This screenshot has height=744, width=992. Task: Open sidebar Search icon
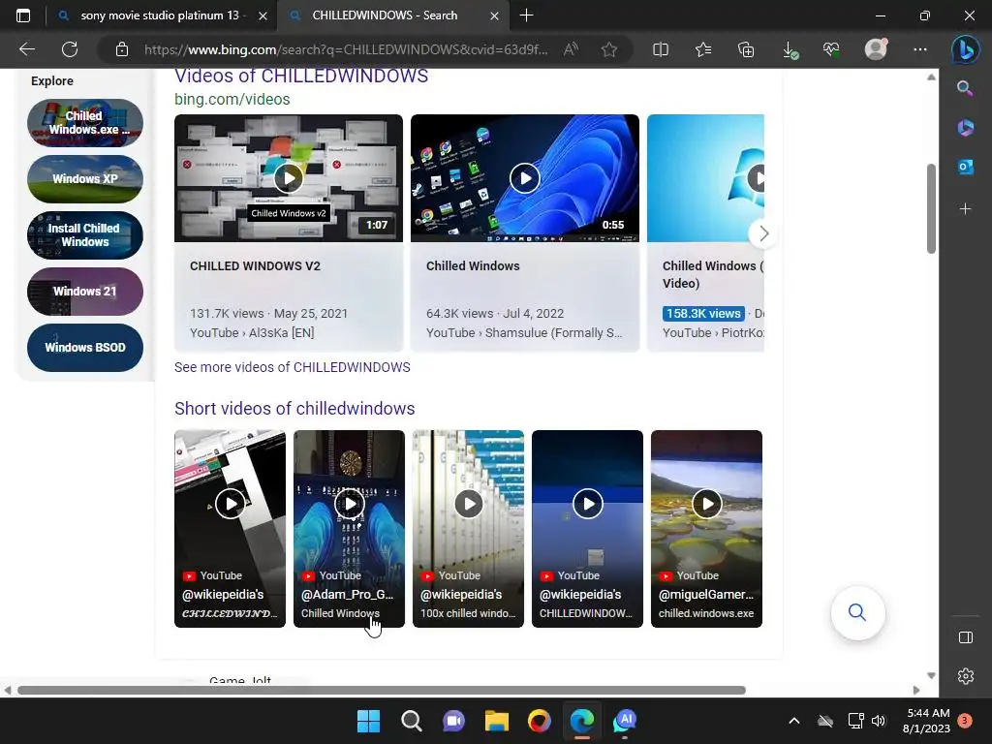(x=965, y=88)
